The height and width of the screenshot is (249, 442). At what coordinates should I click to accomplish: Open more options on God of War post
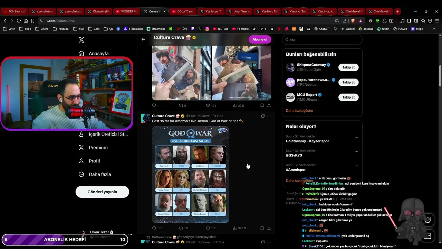[x=269, y=116]
